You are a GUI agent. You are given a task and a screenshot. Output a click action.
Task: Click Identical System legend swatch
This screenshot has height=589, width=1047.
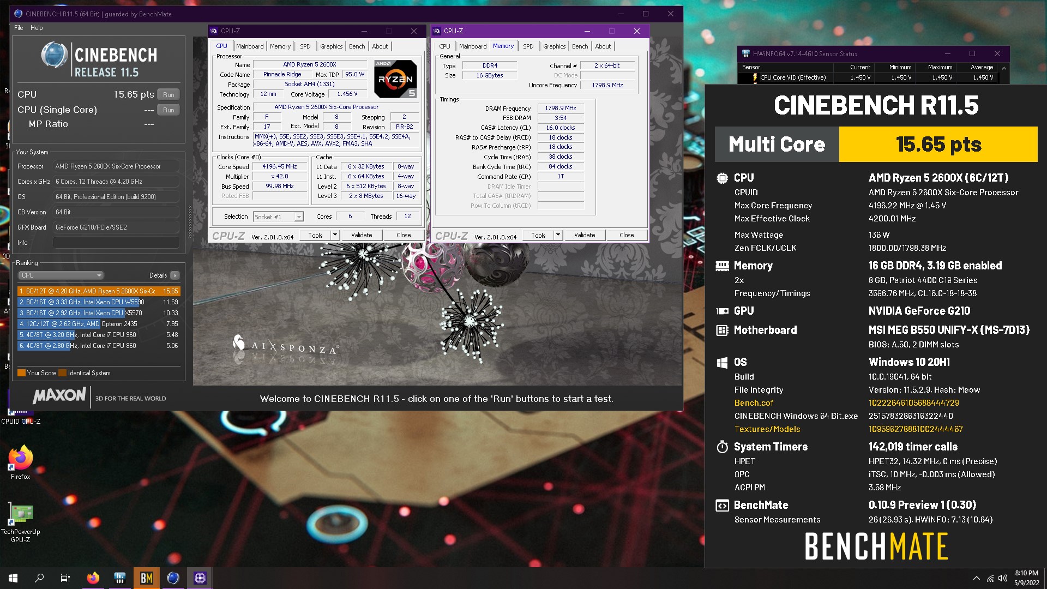pyautogui.click(x=62, y=373)
